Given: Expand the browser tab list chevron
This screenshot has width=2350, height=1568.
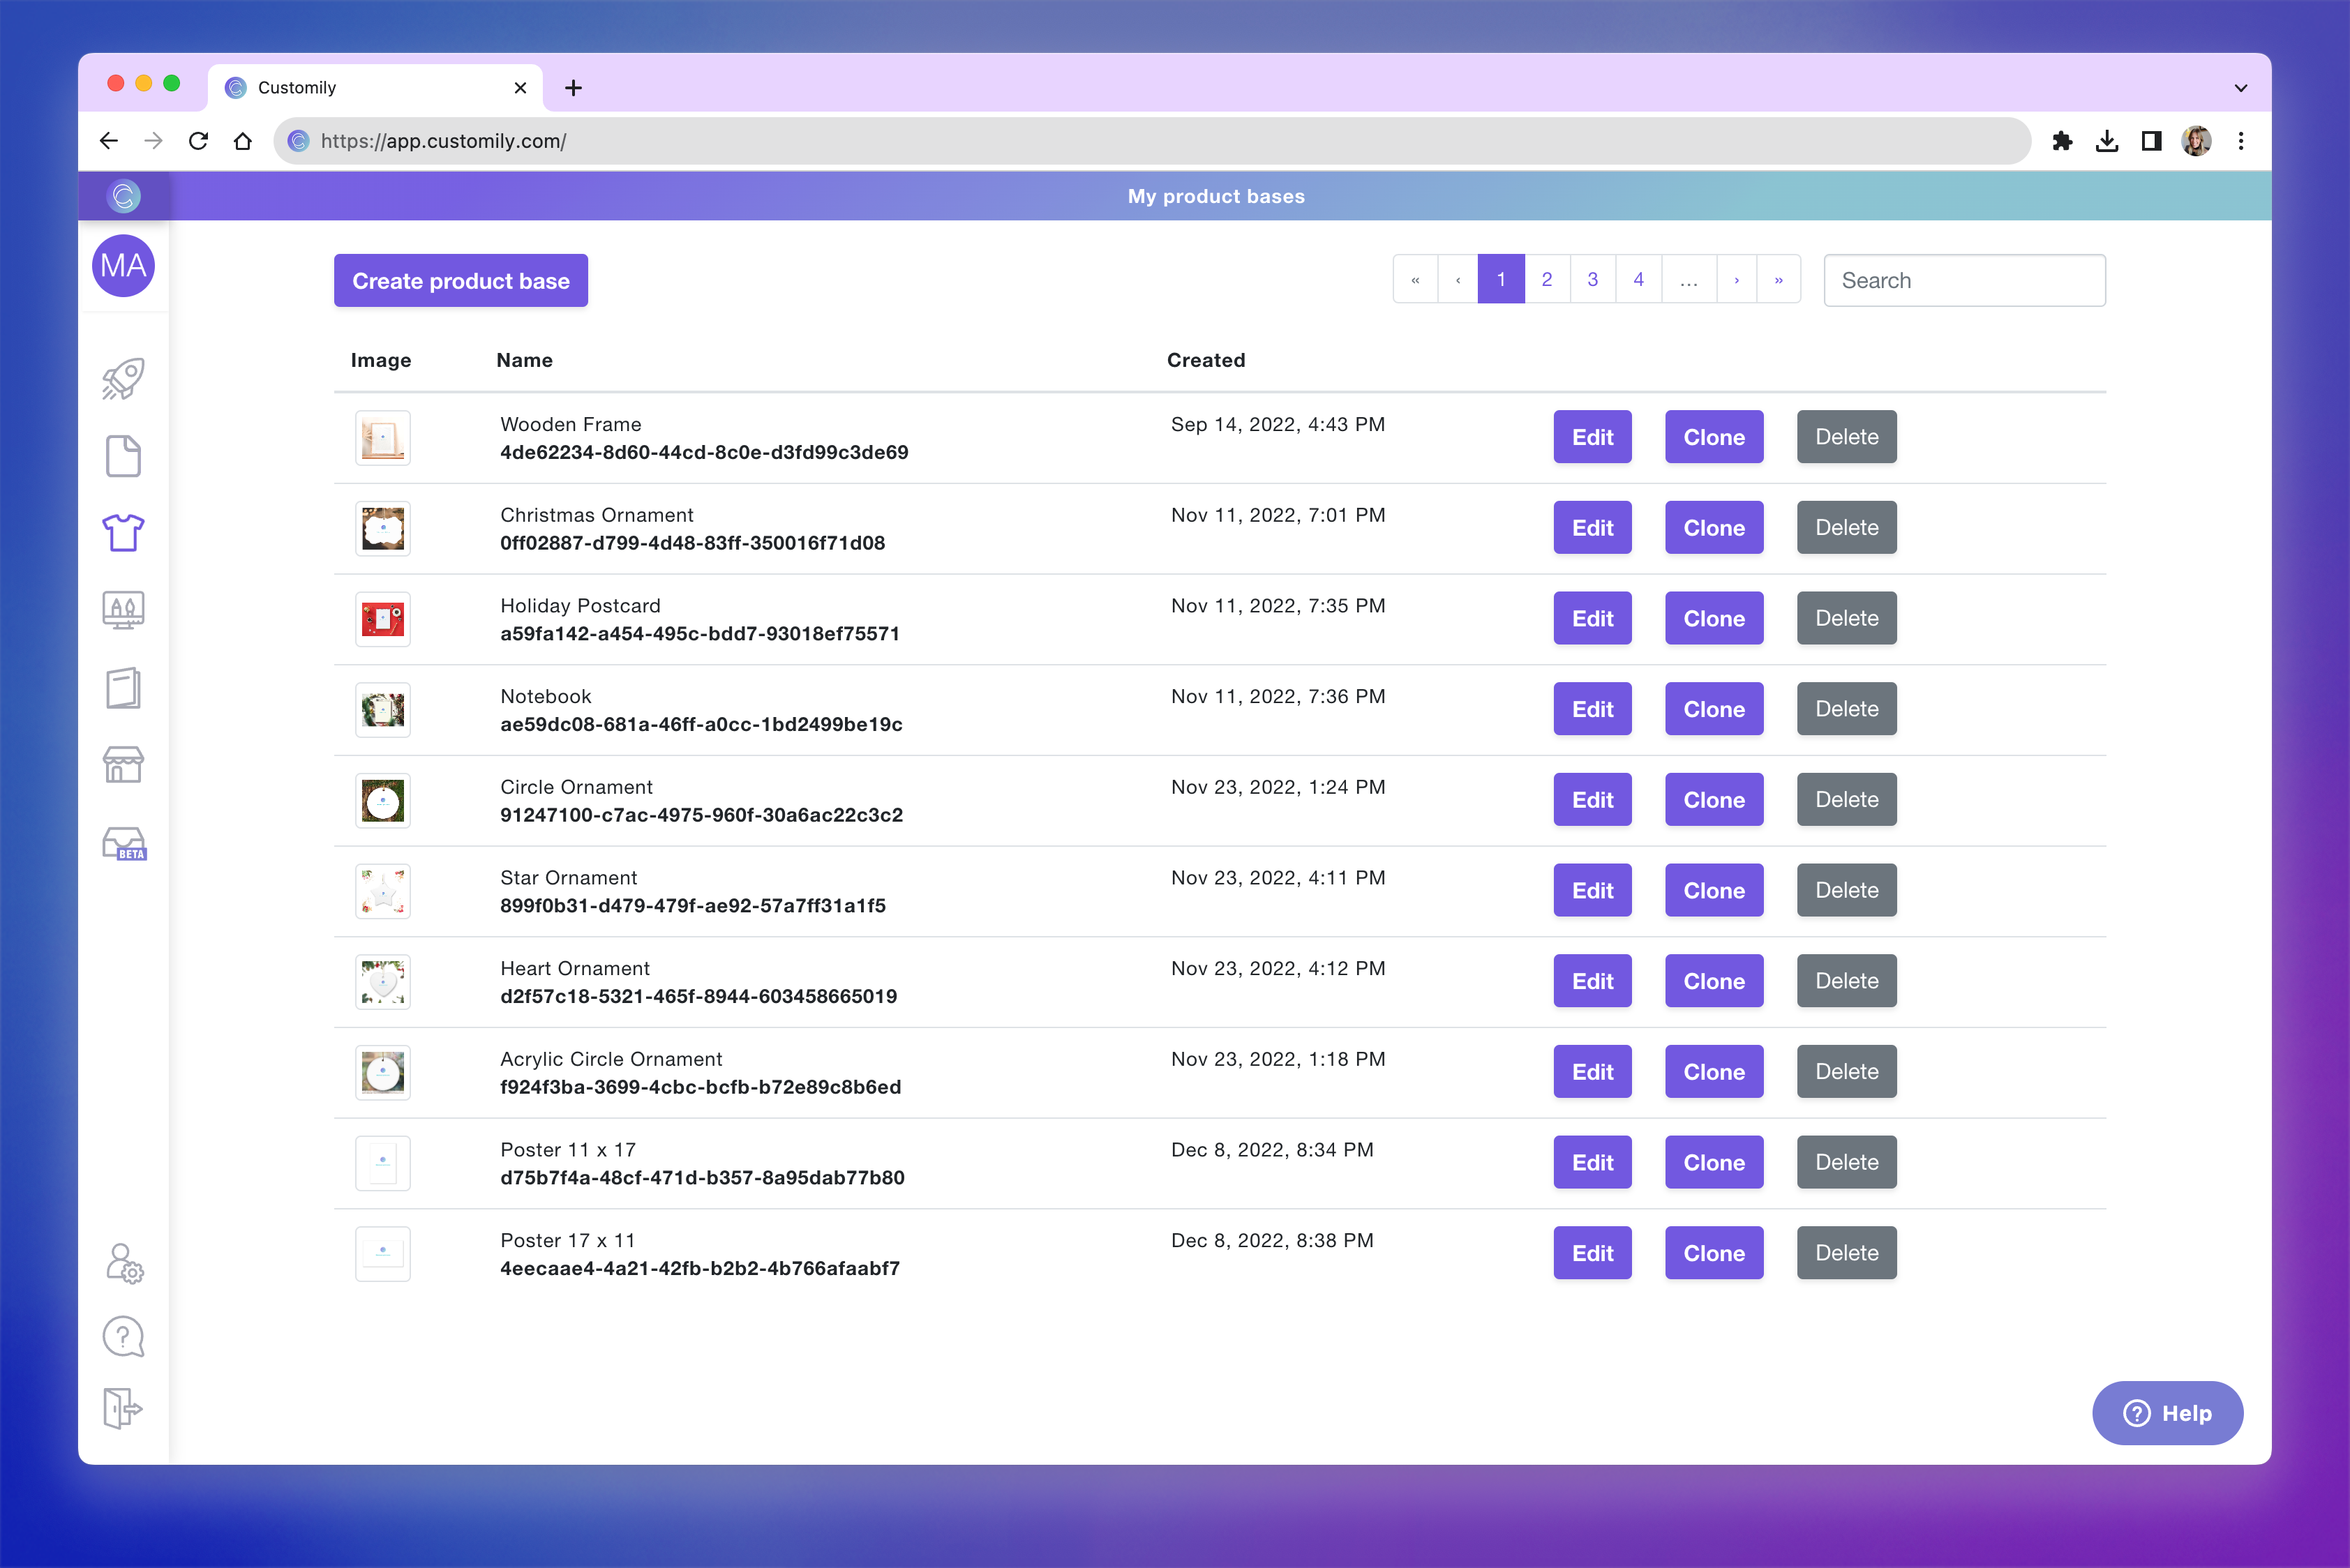Looking at the screenshot, I should coord(2240,88).
